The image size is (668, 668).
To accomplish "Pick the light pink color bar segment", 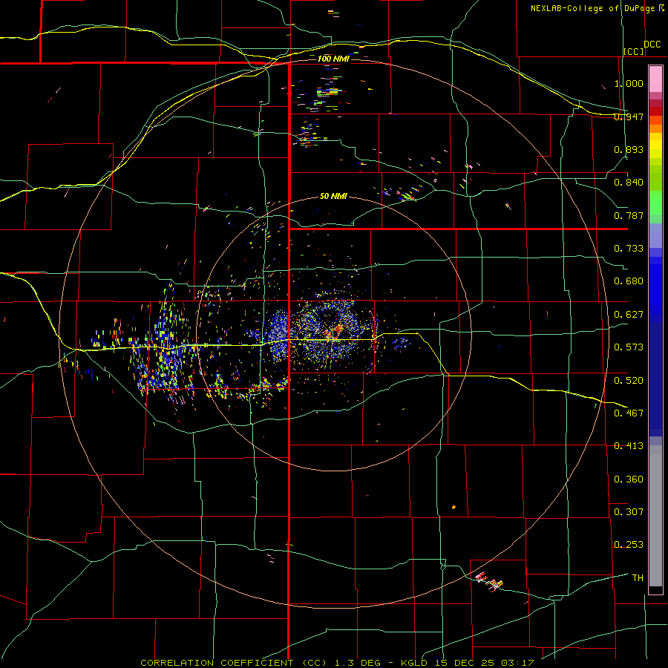I will click(x=655, y=79).
